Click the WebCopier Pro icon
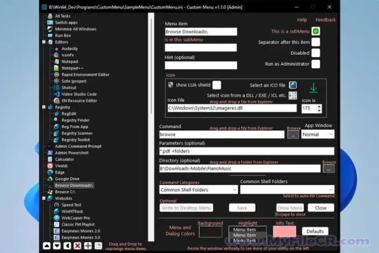 click(56, 218)
